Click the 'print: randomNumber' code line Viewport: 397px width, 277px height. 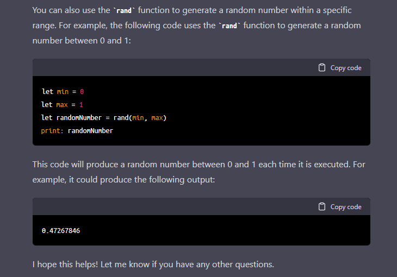click(77, 131)
